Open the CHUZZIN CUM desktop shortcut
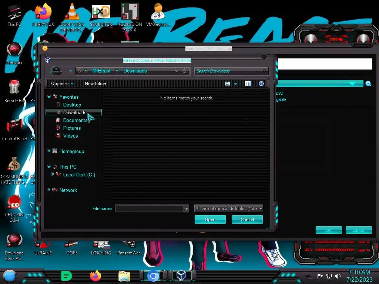379x284 pixels. pos(14,209)
